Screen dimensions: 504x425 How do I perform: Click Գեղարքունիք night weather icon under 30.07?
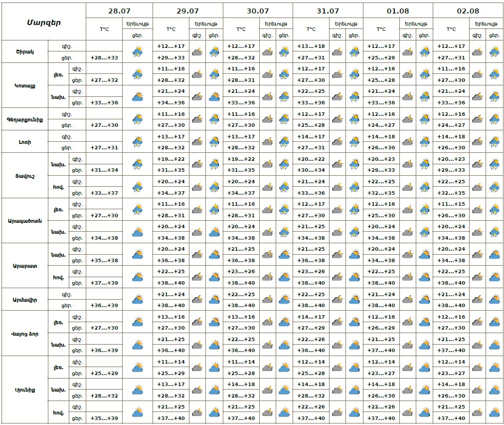coord(268,119)
